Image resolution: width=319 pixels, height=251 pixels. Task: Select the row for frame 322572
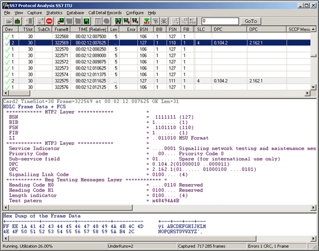tap(157, 62)
